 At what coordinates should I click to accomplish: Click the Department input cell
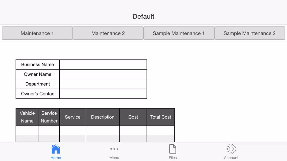click(103, 84)
